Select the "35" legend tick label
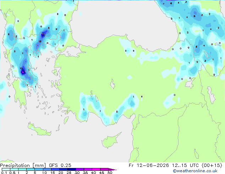The image size is (225, 174). click(85, 173)
